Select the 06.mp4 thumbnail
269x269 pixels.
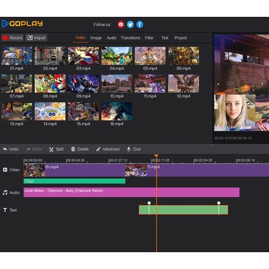[x=184, y=56]
